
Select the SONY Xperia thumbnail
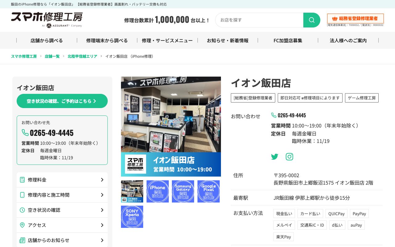[132, 217]
